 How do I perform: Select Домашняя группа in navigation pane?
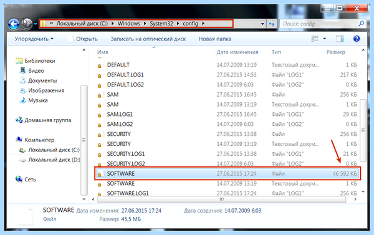click(48, 120)
